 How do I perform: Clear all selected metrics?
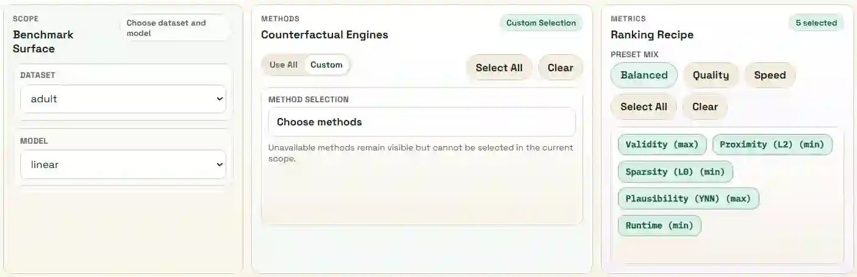pos(705,107)
